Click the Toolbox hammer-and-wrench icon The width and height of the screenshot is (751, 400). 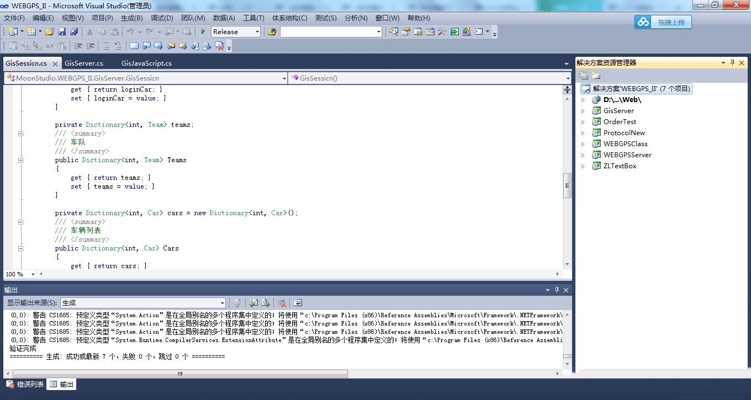(x=442, y=32)
